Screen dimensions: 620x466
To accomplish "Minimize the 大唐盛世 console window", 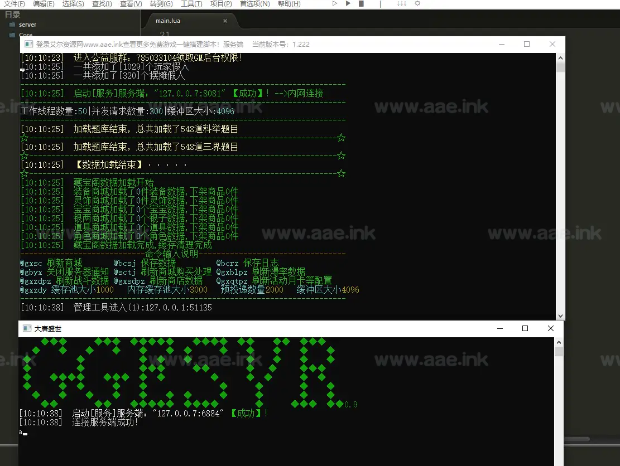I will 499,329.
